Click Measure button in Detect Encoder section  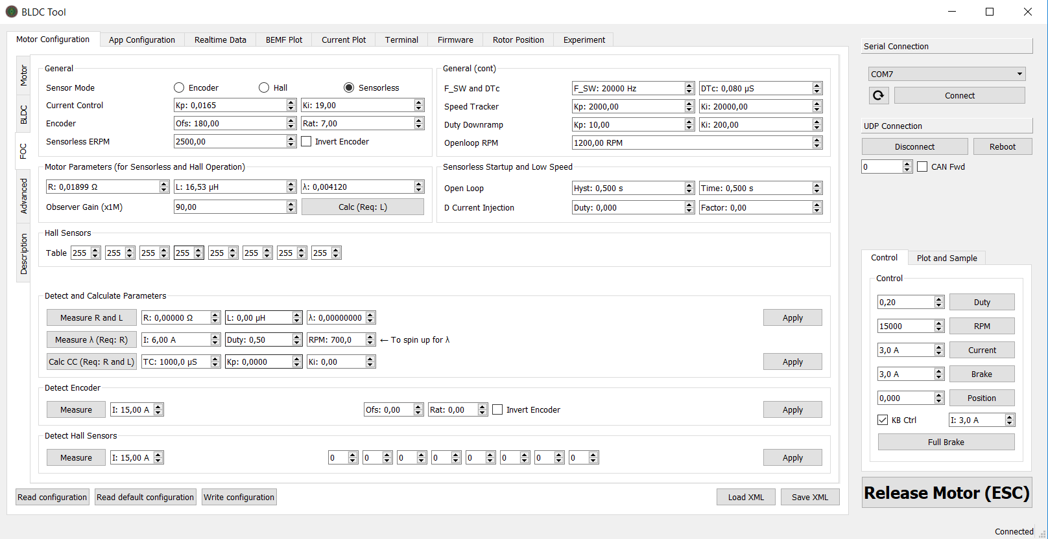click(76, 409)
